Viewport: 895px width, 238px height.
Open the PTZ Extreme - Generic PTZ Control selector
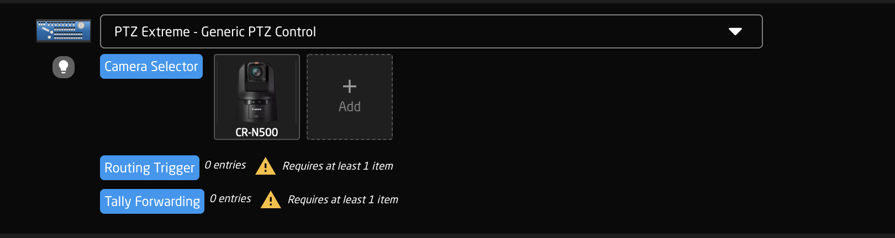tap(431, 31)
